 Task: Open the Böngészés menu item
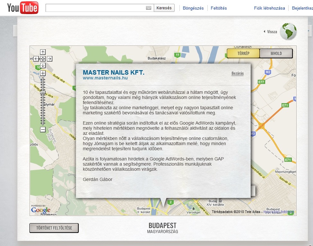click(x=193, y=8)
